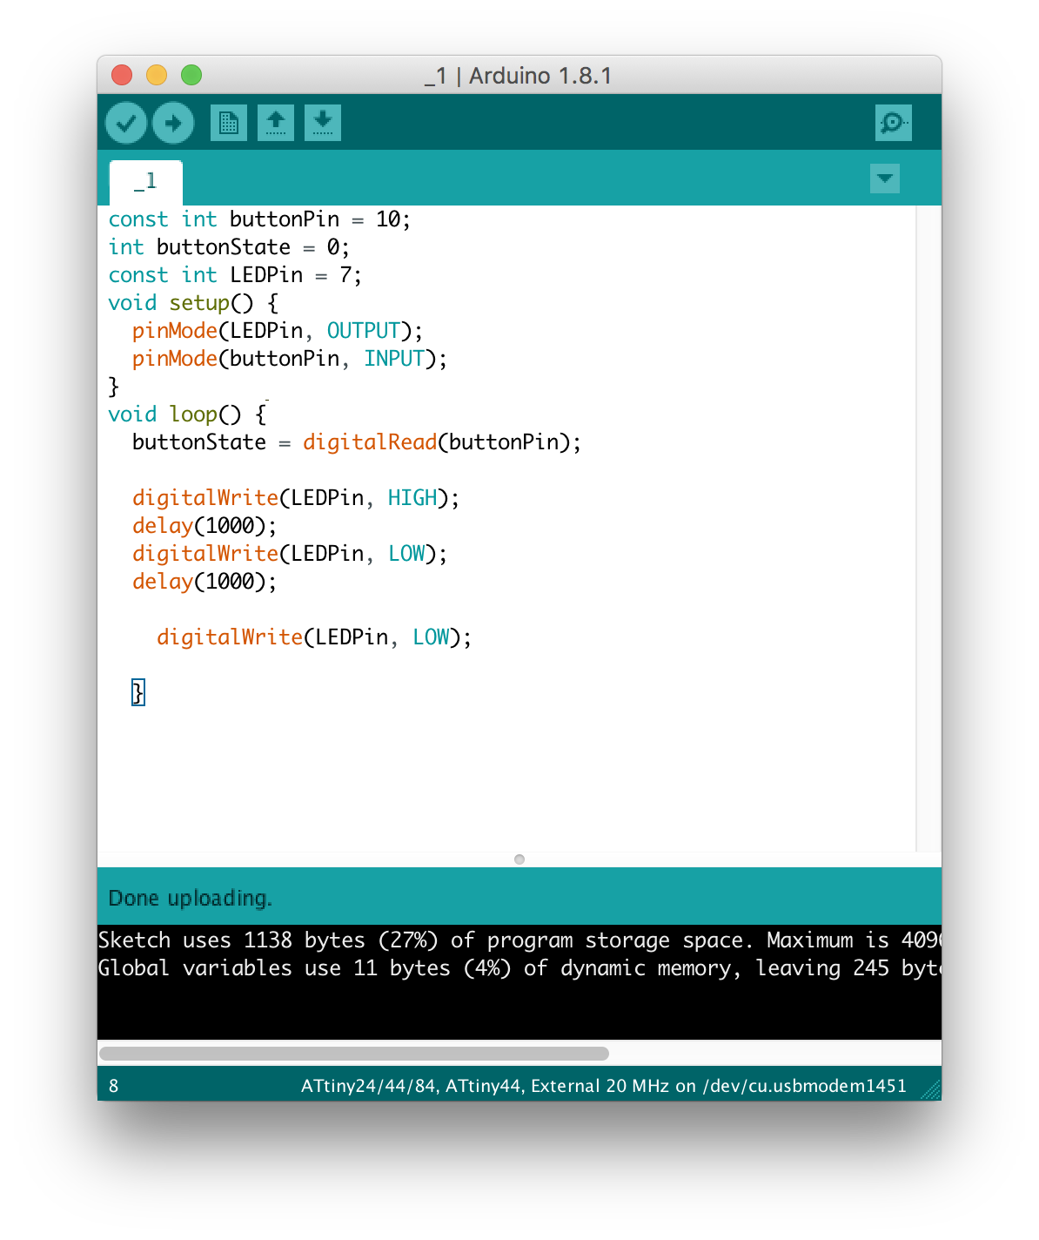Click the editor/console divider handle dot
Screen dimensions: 1039x1240
point(519,859)
